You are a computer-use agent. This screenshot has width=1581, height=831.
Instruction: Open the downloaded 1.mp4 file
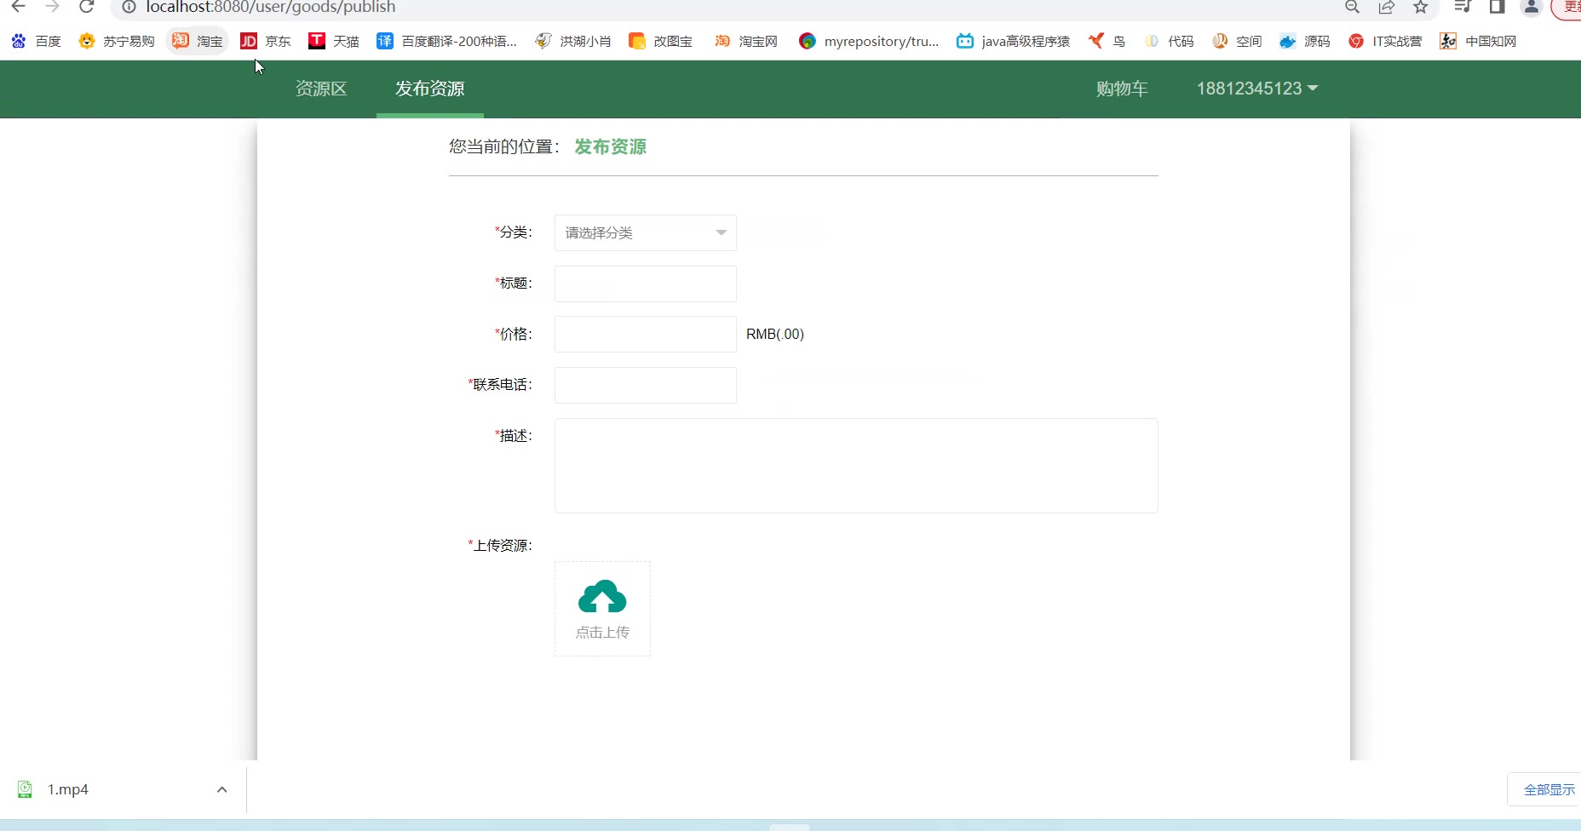[68, 789]
